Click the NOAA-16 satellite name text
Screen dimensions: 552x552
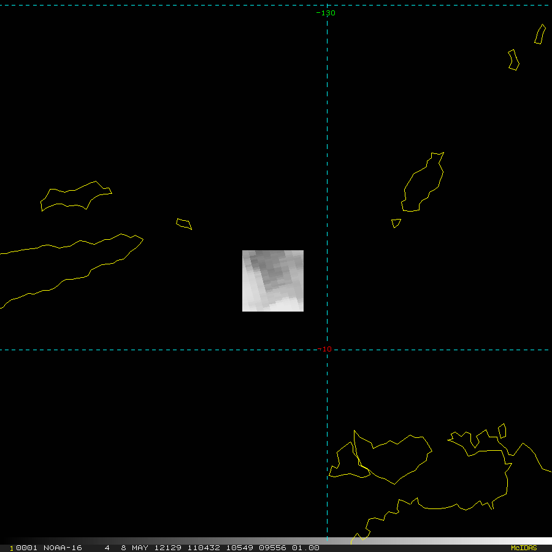pyautogui.click(x=63, y=548)
